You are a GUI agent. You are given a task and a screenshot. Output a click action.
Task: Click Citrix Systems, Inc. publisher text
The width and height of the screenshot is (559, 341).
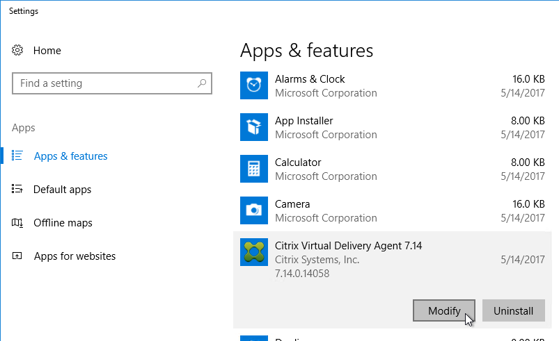point(317,260)
